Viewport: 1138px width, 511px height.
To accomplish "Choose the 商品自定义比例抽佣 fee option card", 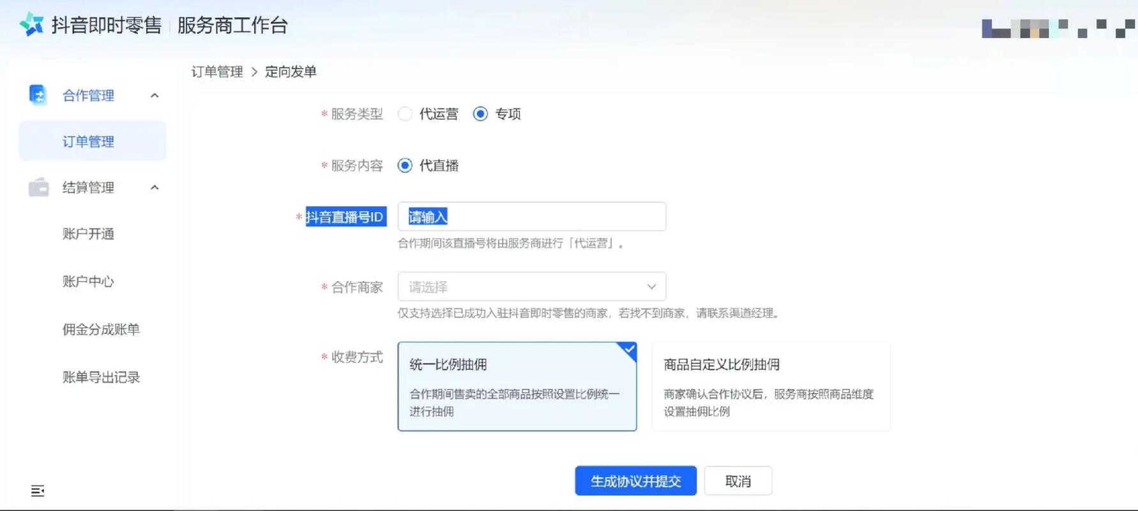I will 771,386.
